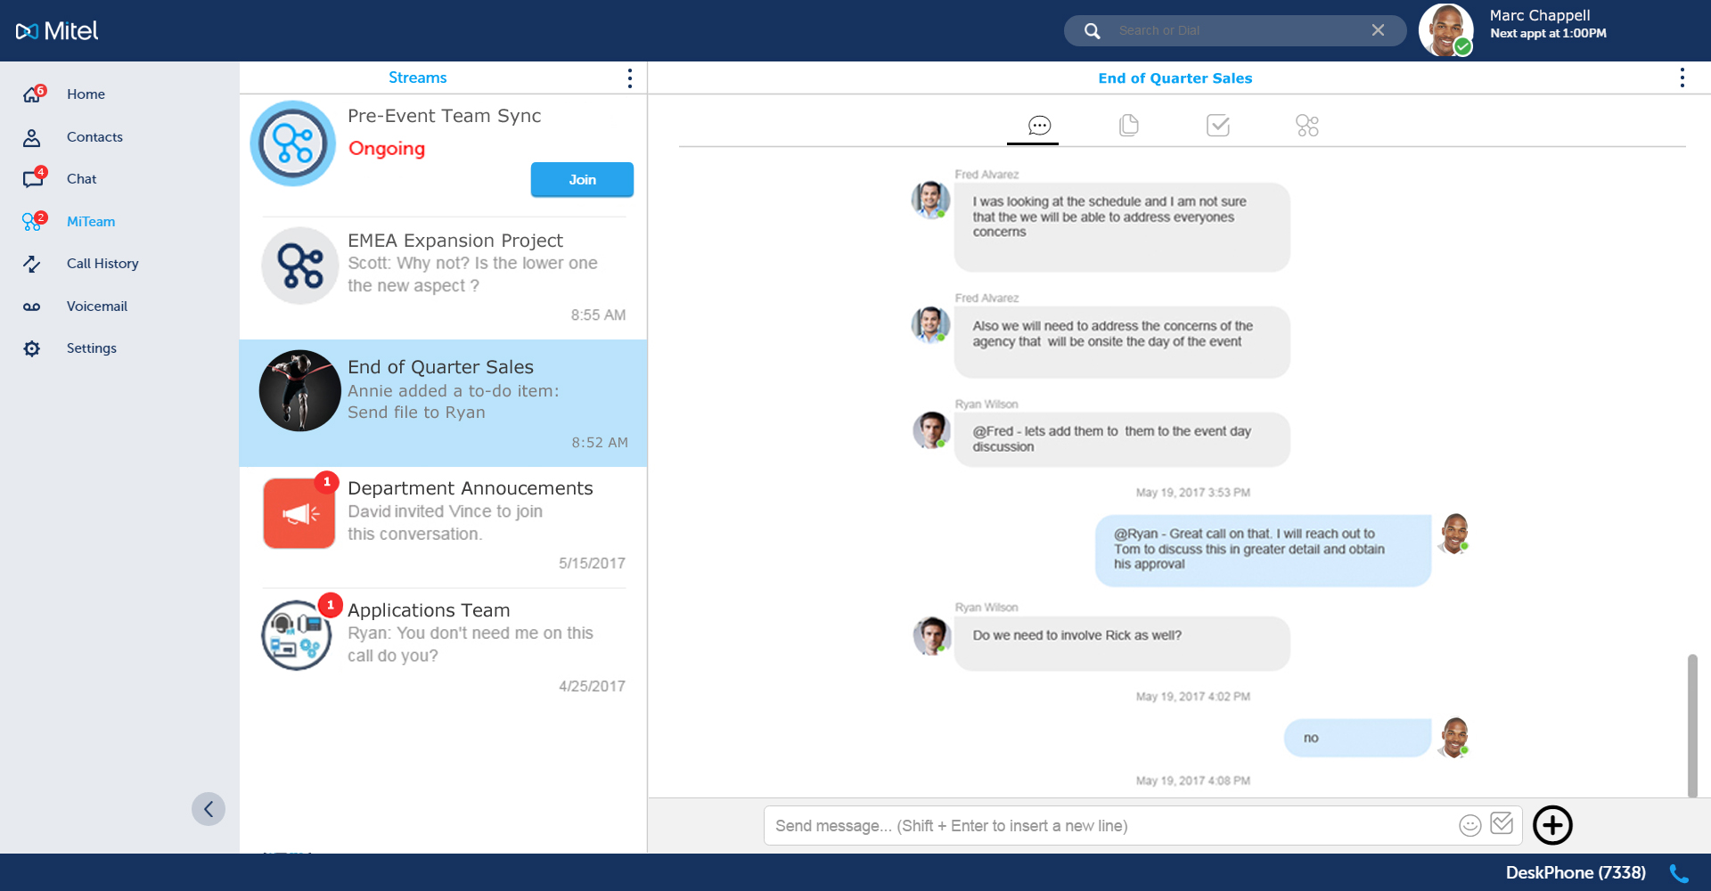The image size is (1711, 891).
Task: Click the Pre-Event Team Sync stream icon
Action: (293, 143)
